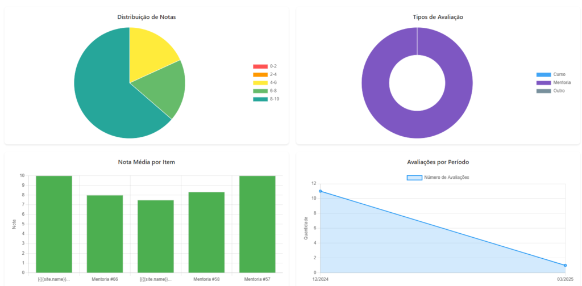Click the shortest bar in Nota Média por Item
582x286 pixels.
156,236
